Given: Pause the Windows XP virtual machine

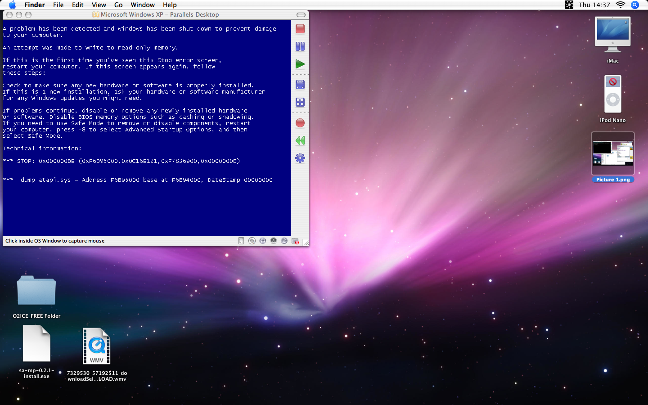Looking at the screenshot, I should coord(300,46).
